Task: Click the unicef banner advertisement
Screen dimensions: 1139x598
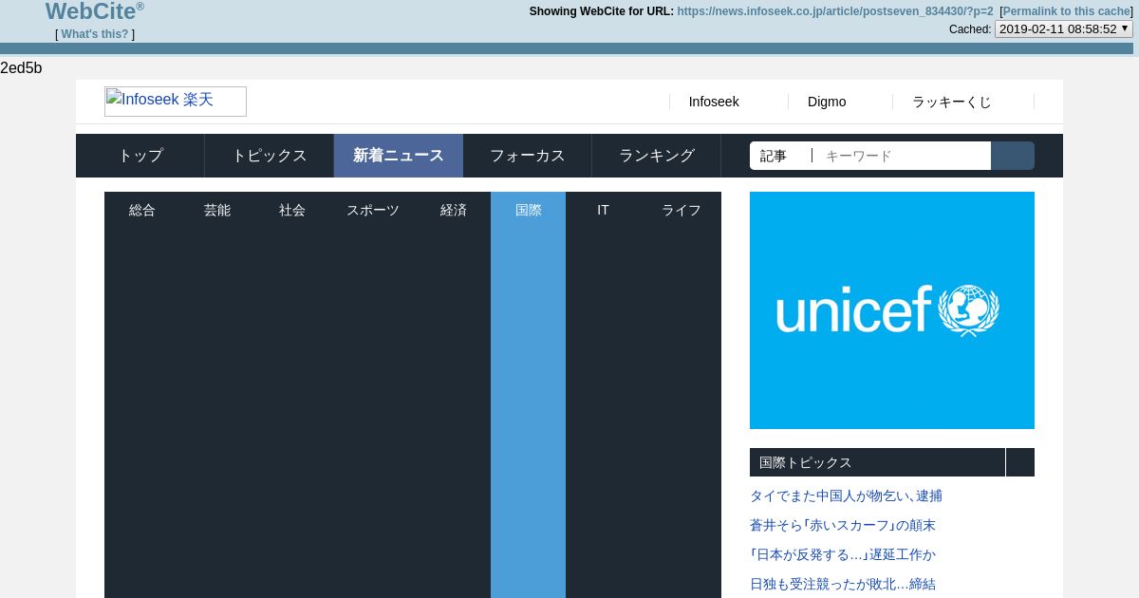Action: [x=892, y=310]
